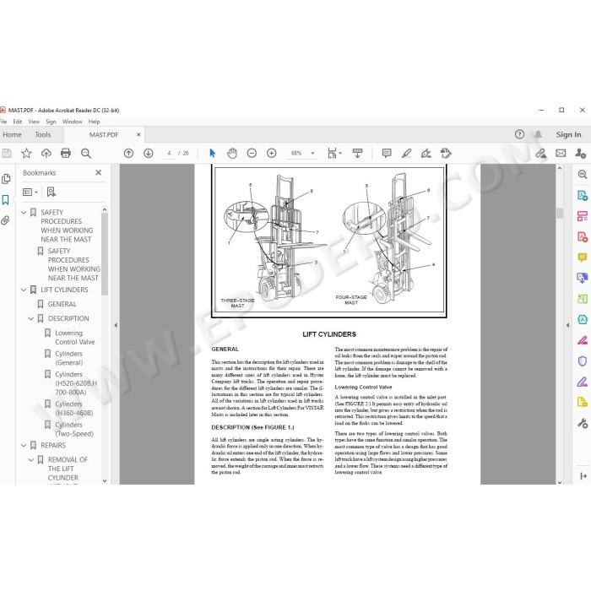Go to previous page arrow

(x=128, y=153)
